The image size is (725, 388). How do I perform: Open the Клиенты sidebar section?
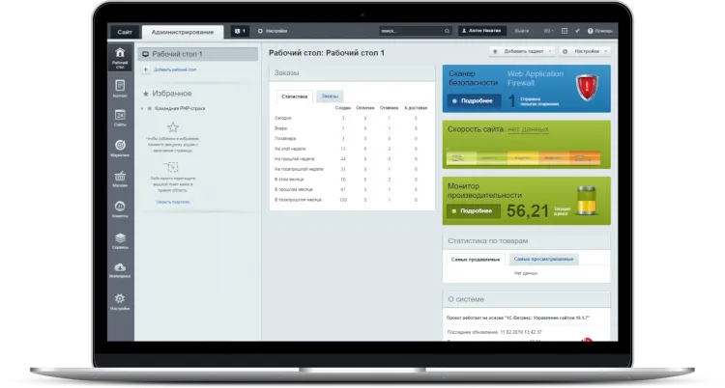[x=120, y=208]
